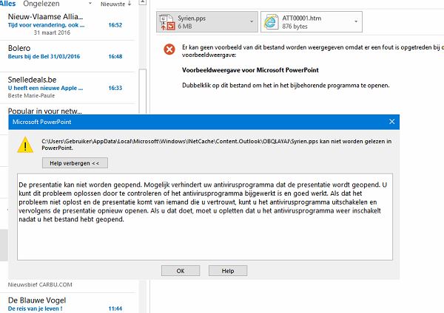The image size is (444, 313).
Task: Click the ATT00001.htm Internet Explorer attachment icon
Action: click(x=270, y=22)
